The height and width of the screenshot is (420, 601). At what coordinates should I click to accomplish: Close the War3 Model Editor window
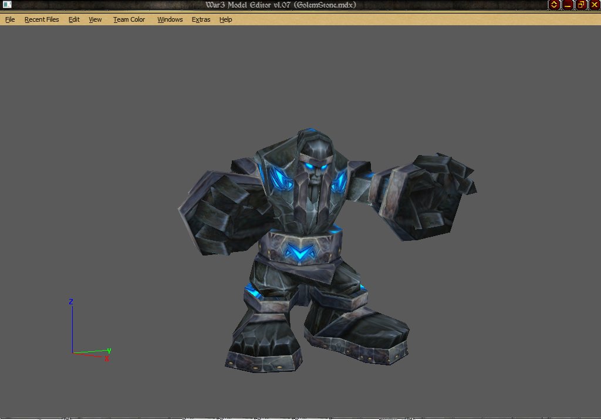(x=595, y=5)
